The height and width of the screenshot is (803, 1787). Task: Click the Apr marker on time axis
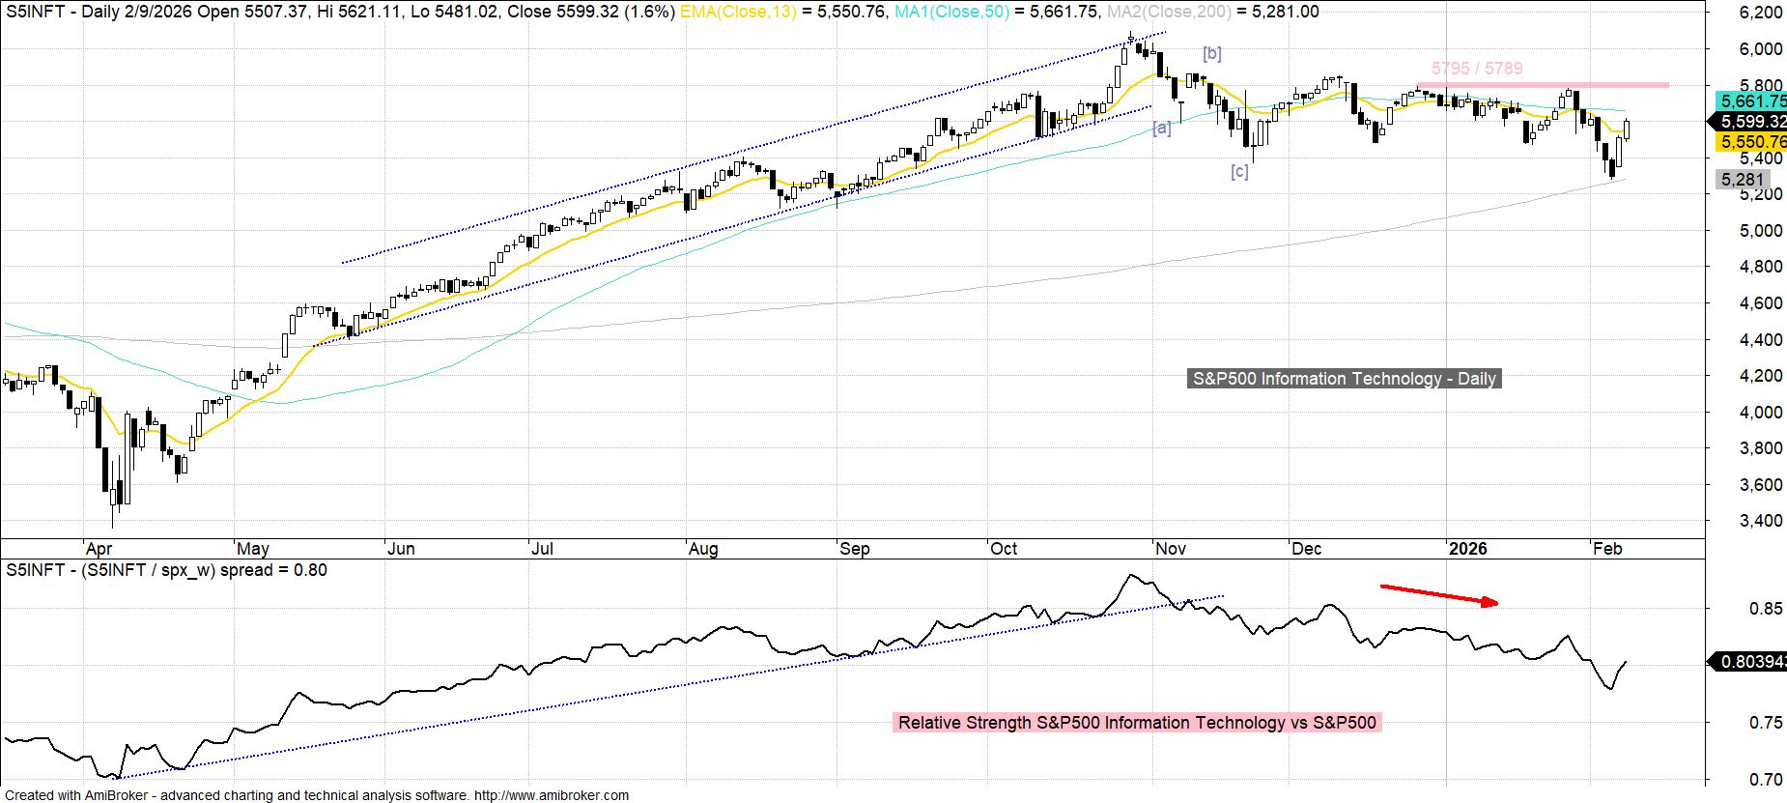tap(99, 549)
